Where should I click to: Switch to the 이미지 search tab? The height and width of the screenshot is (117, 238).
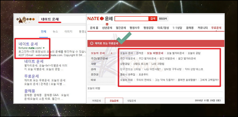tap(68, 32)
